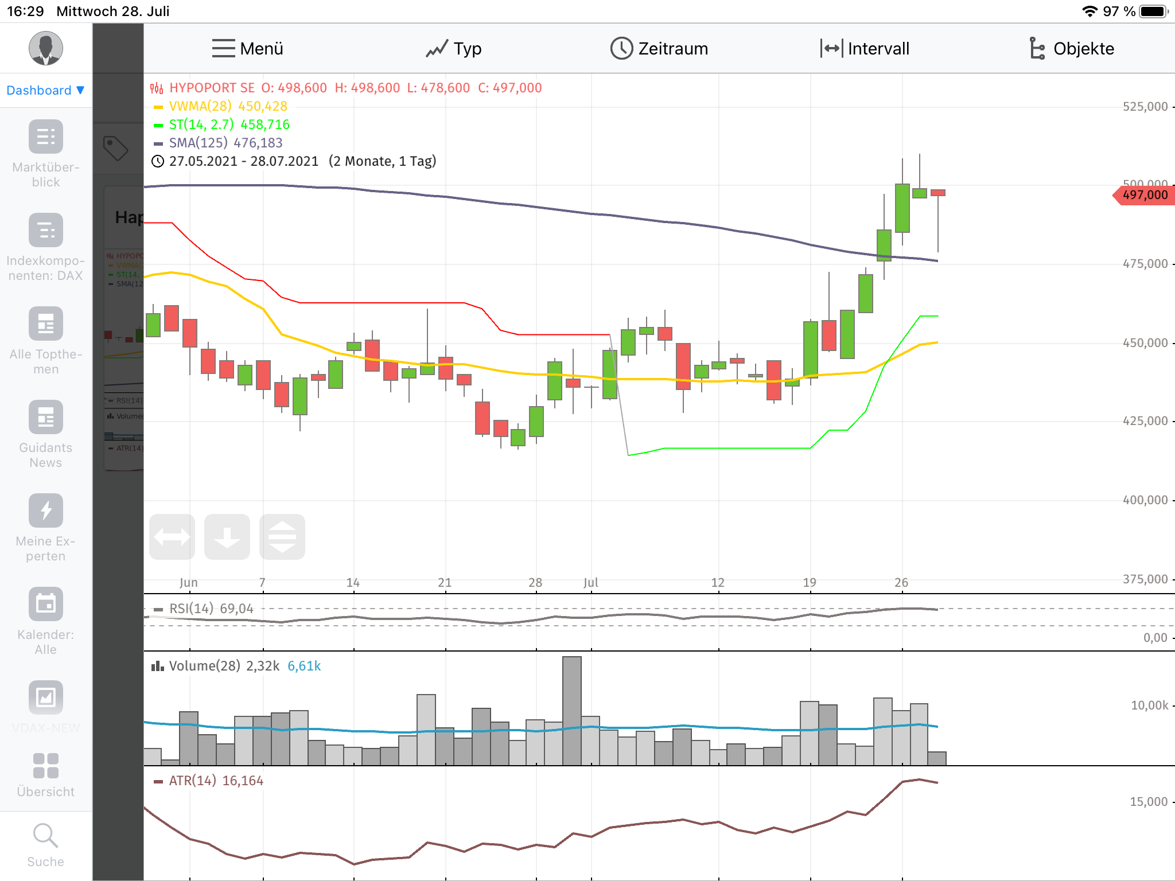
Task: Open the Kalender Alle icon
Action: (45, 605)
